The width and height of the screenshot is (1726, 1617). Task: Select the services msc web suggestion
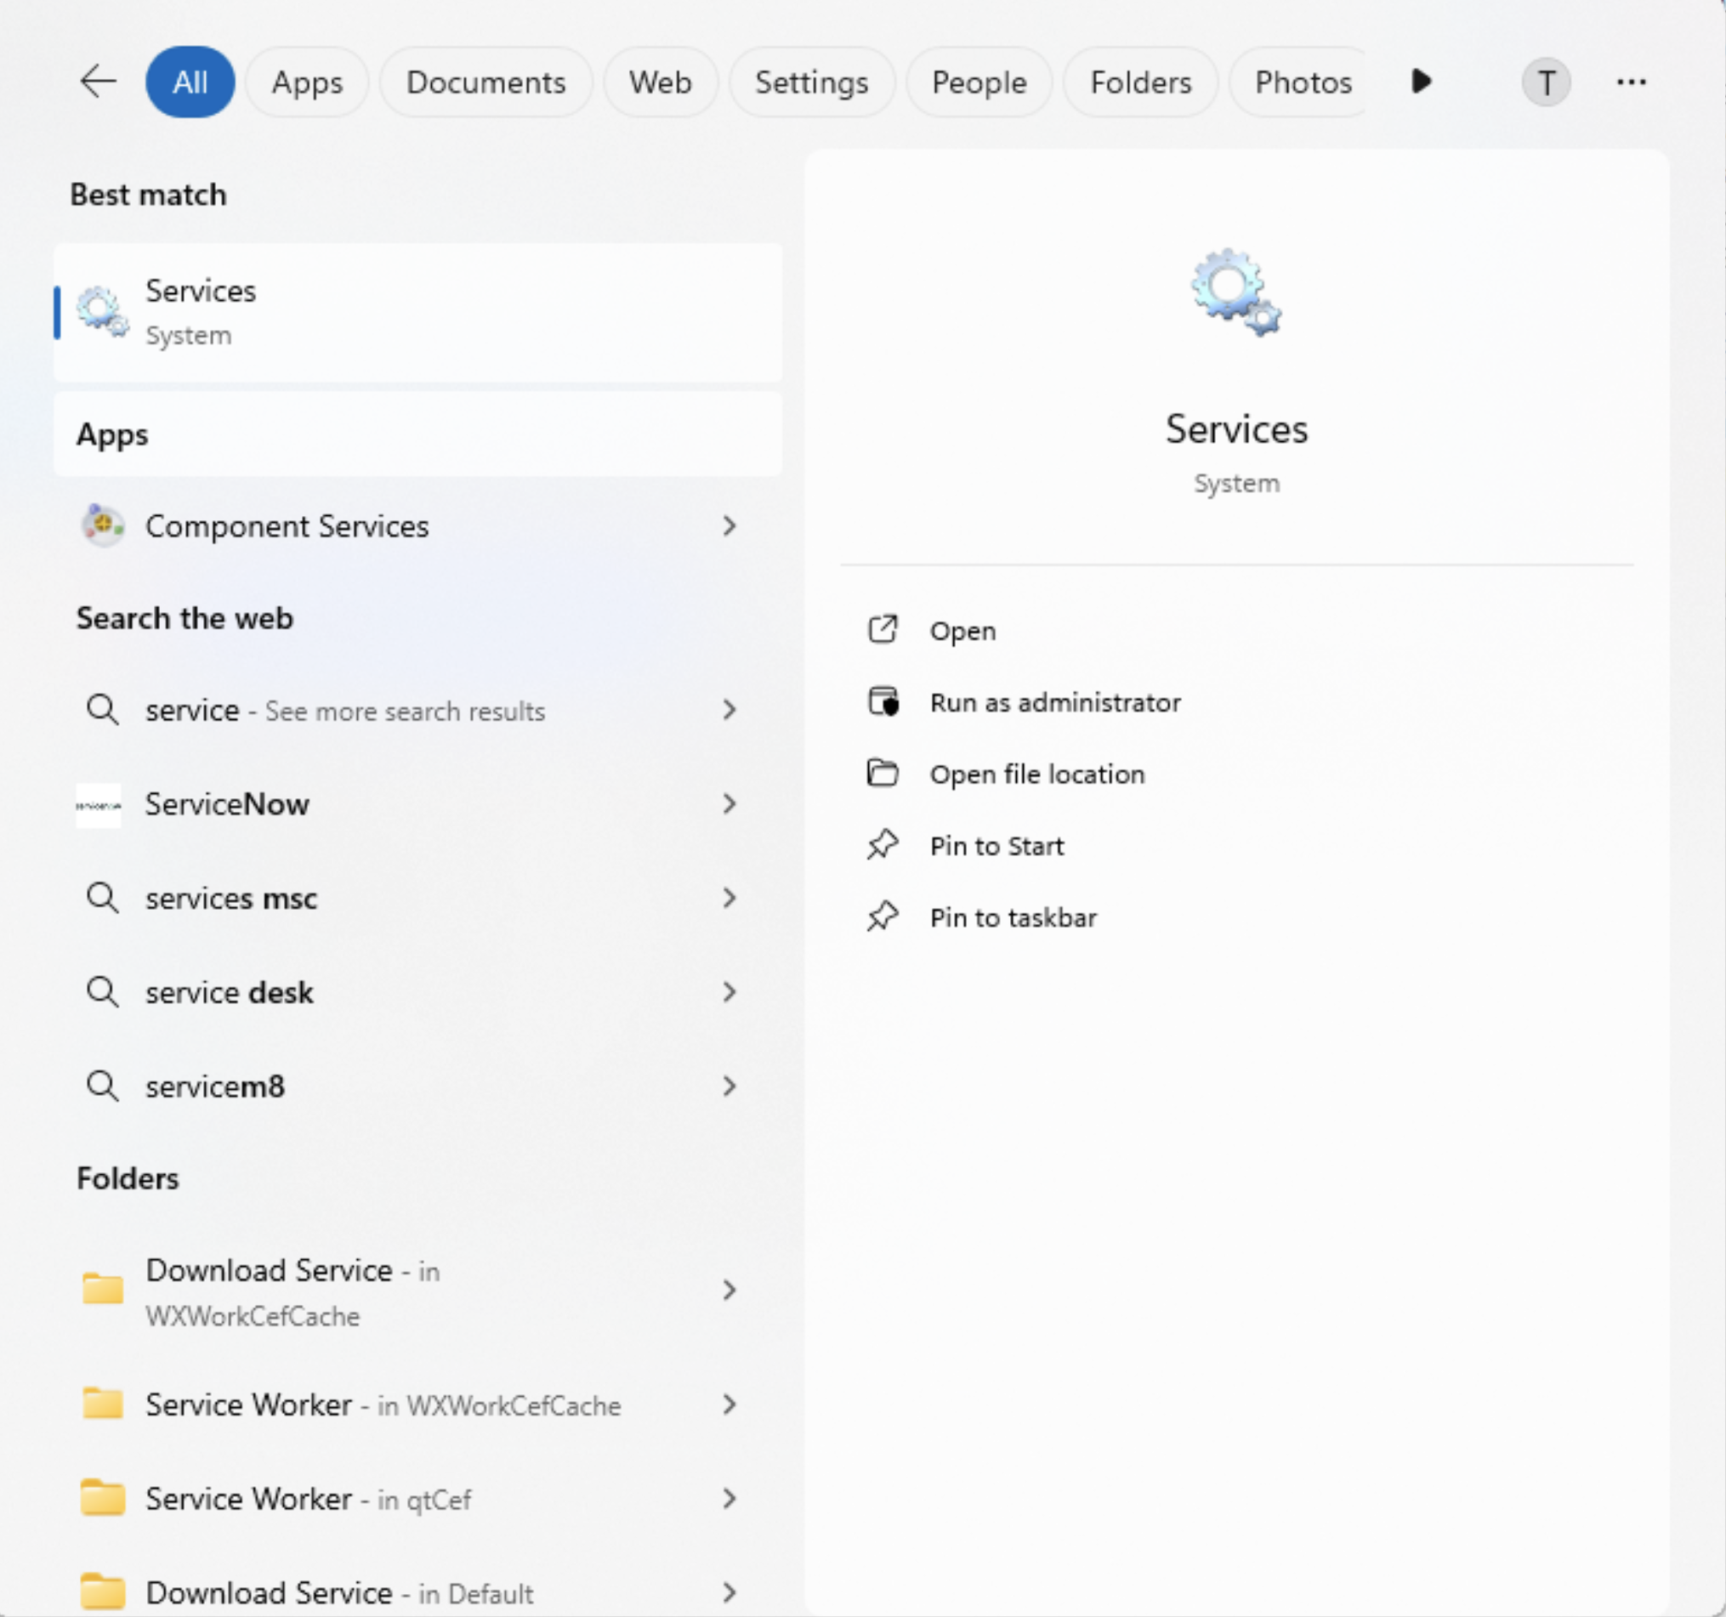point(231,899)
